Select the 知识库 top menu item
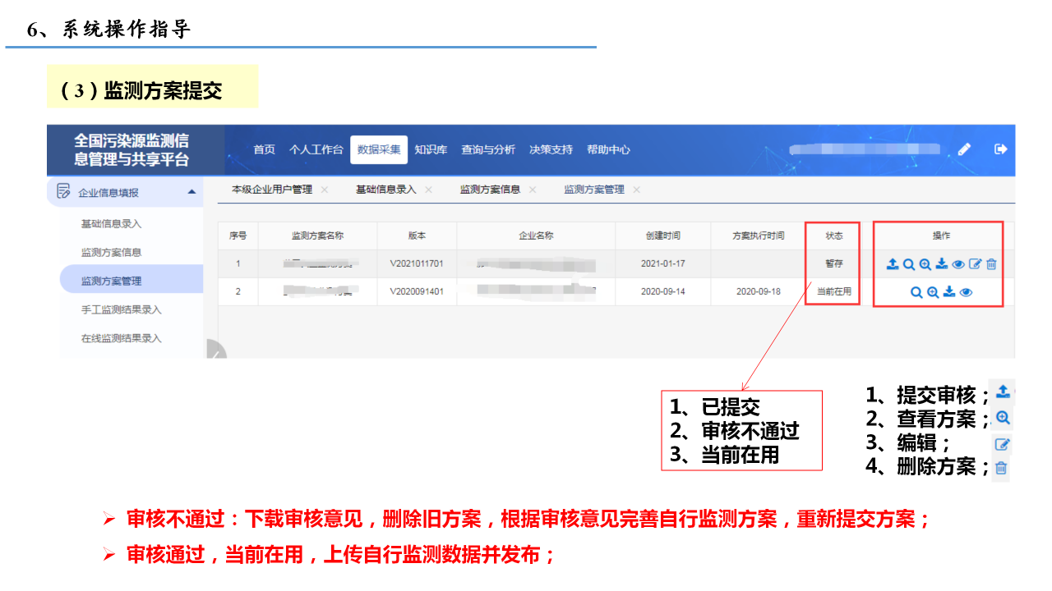The width and height of the screenshot is (1052, 591). pyautogui.click(x=431, y=149)
